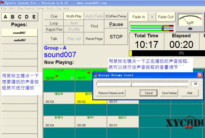205x138 pixels.
Task: Open the Setup menu
Action: (x=40, y=8)
